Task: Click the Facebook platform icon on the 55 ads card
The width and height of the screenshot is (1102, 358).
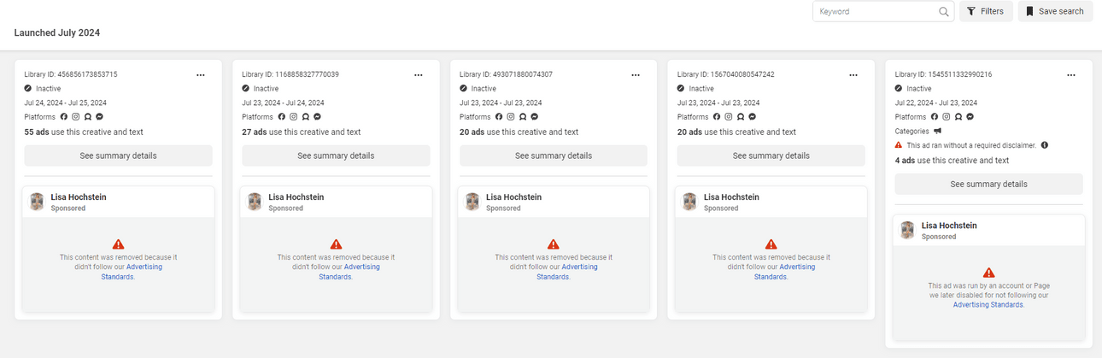Action: pos(64,117)
